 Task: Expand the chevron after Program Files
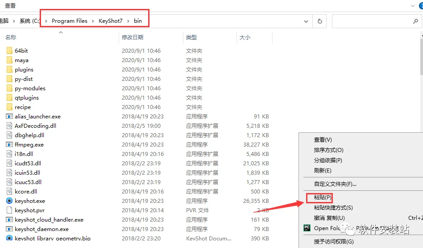[93, 21]
